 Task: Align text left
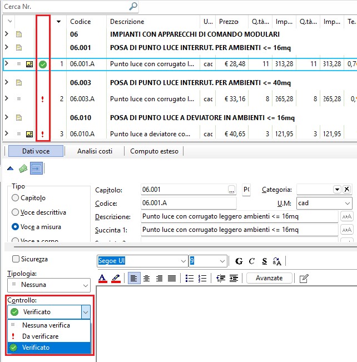tap(134, 278)
